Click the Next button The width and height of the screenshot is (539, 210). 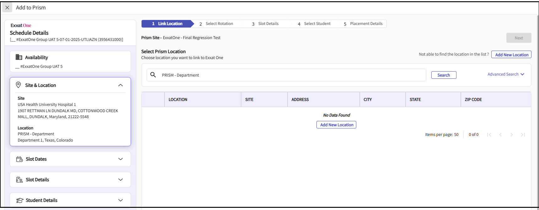(x=519, y=38)
